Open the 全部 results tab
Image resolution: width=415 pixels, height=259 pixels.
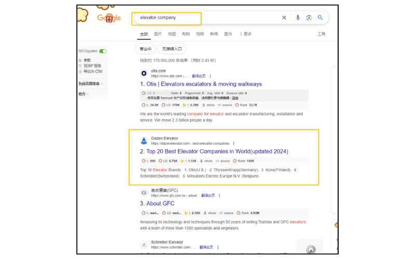[144, 34]
